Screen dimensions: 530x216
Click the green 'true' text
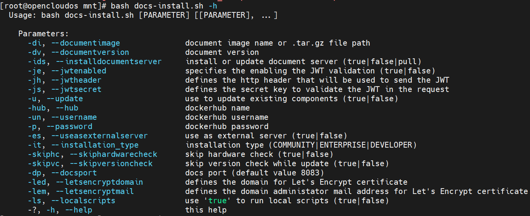pyautogui.click(x=218, y=201)
